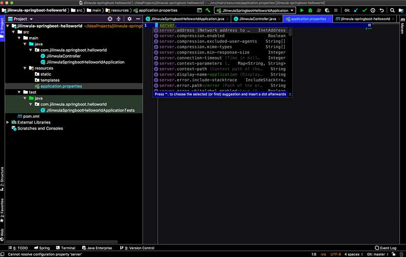Click the pause icon at the top of the editor
The height and width of the screenshot is (257, 406).
tap(369, 25)
